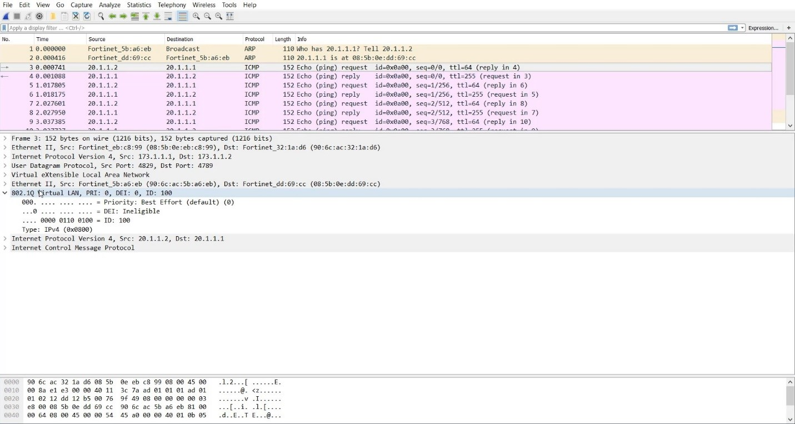Open the Telephony menu

[x=172, y=5]
